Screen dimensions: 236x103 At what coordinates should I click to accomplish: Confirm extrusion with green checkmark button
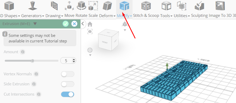[65, 24]
